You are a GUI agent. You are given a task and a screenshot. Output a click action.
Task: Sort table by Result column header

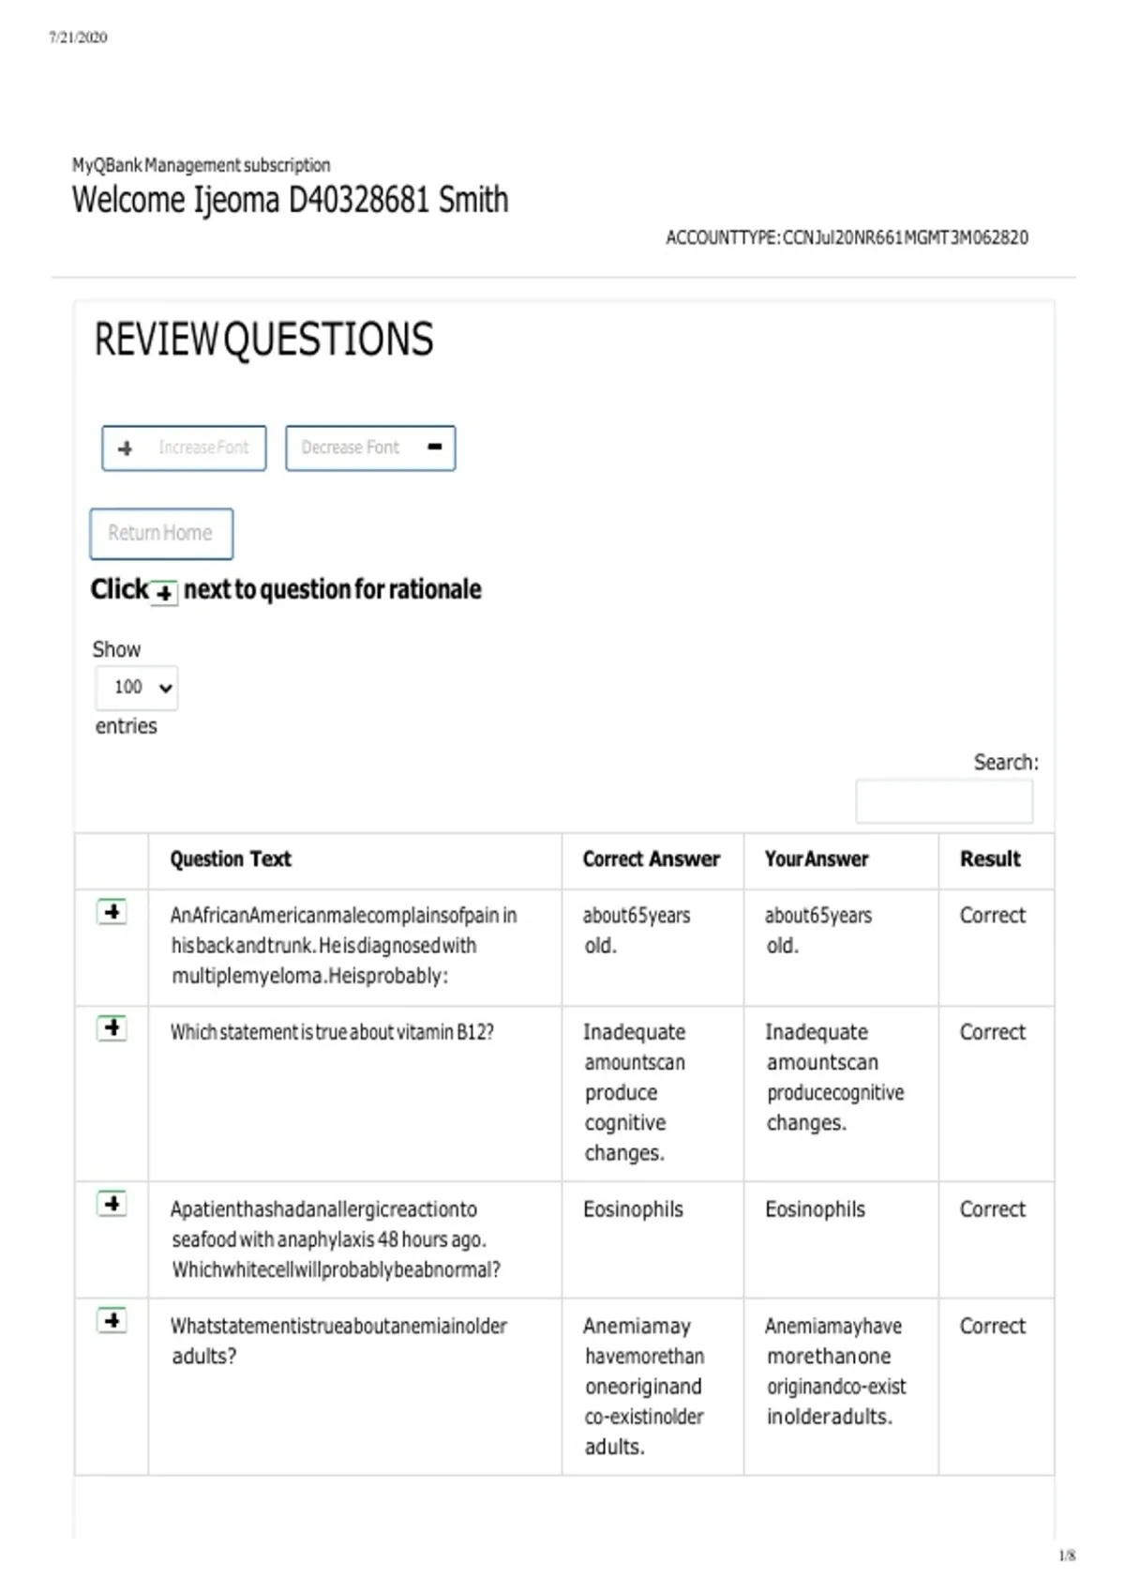[x=990, y=858]
